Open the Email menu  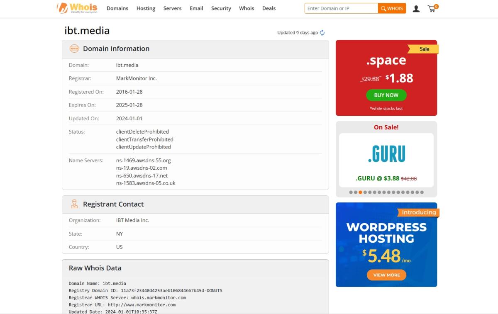[x=196, y=8]
